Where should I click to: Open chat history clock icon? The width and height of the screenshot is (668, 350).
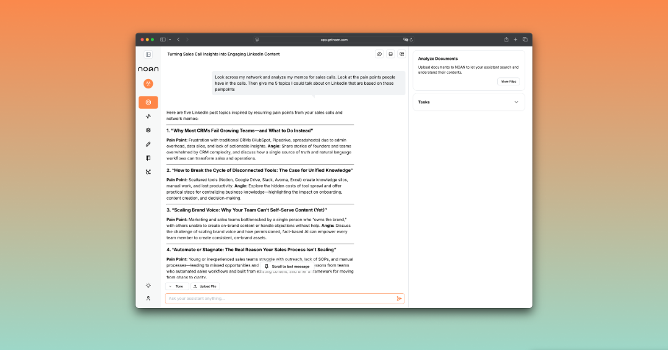point(379,54)
